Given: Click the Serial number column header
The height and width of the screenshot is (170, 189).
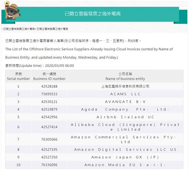Looking at the screenshot, I should point(18,76).
